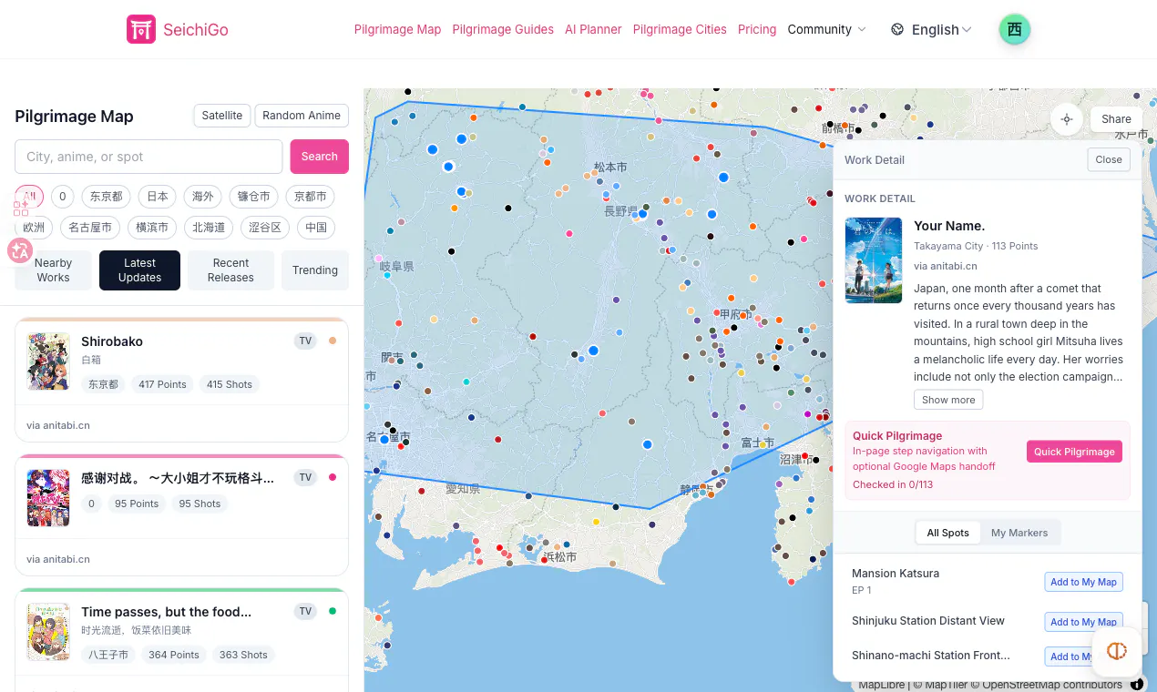Switch to the My Markers tab
This screenshot has height=692, width=1157.
[1019, 533]
